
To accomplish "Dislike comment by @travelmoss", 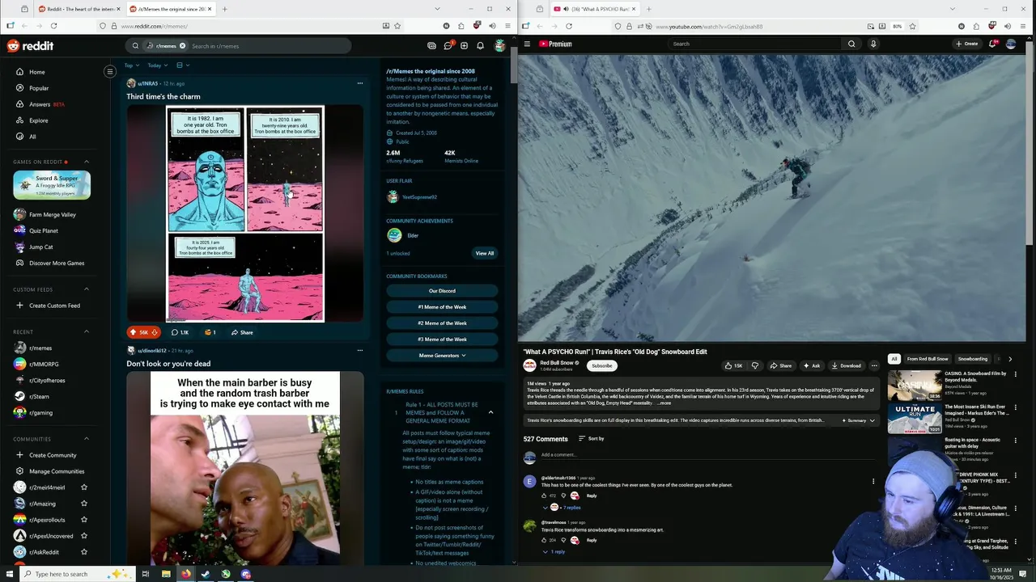I will [563, 540].
